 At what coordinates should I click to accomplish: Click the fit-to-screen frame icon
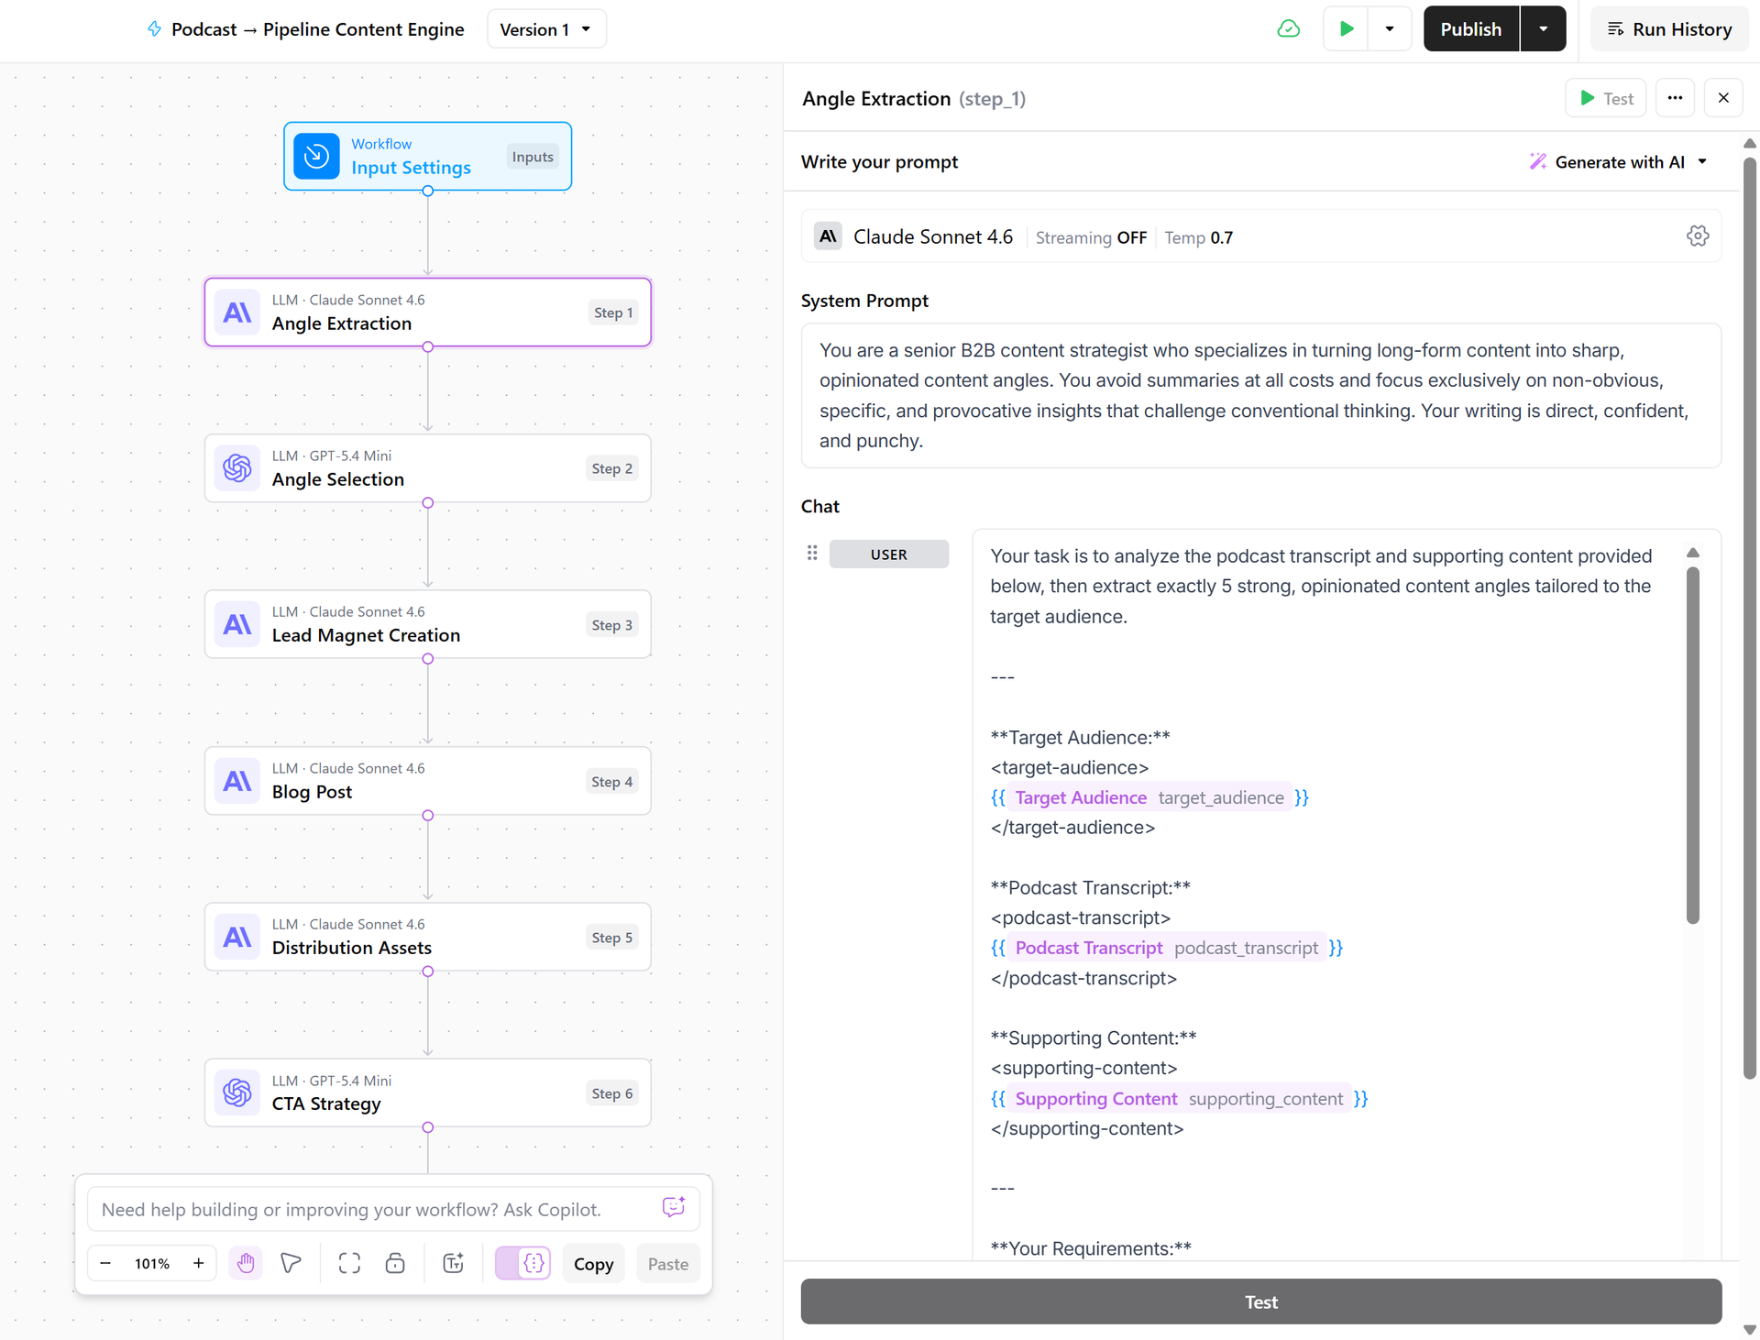[349, 1264]
